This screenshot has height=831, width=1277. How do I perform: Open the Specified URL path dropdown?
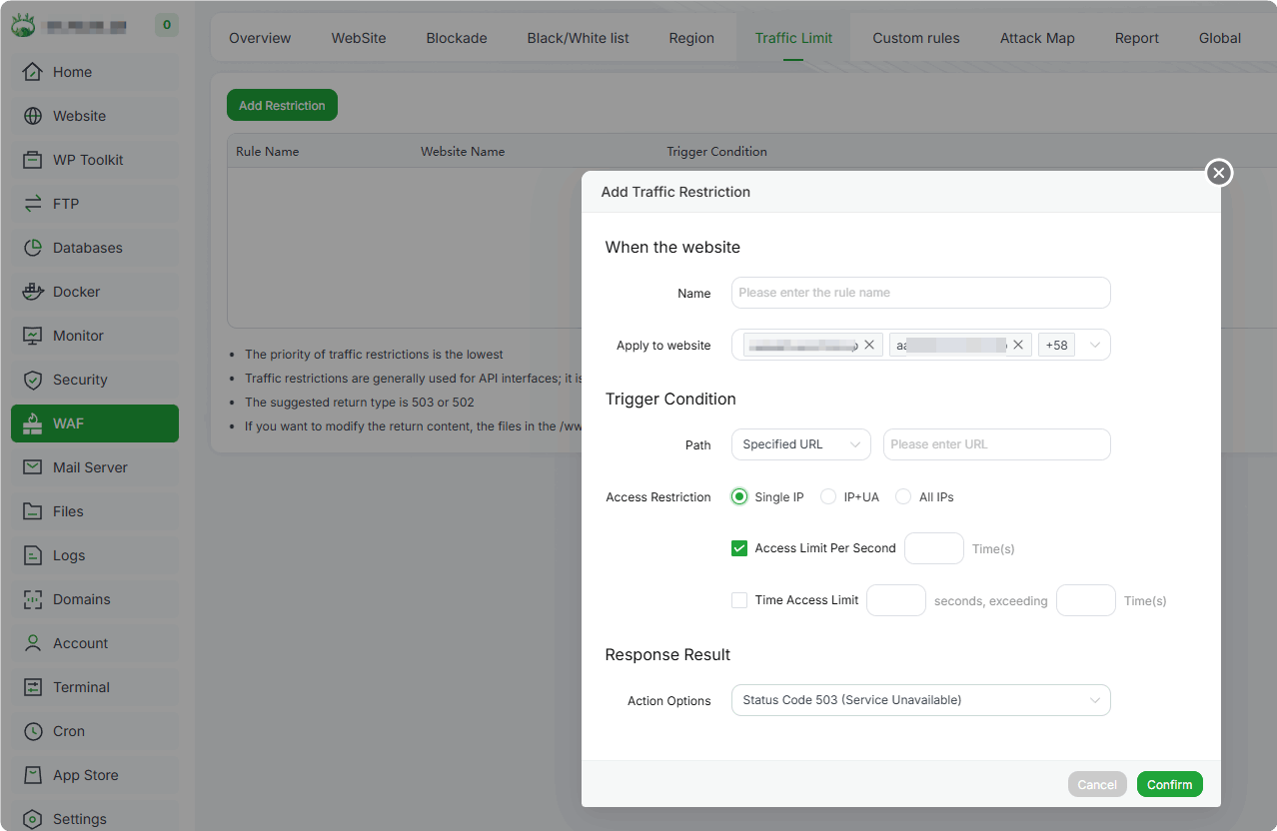coord(800,444)
